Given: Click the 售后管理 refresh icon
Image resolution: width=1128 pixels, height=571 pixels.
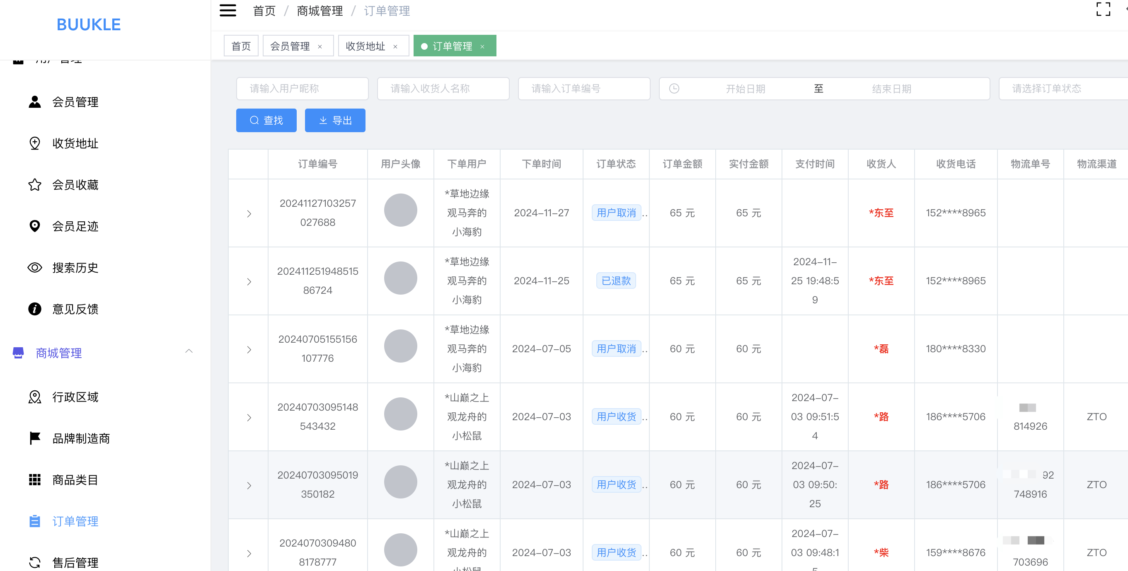Looking at the screenshot, I should coord(34,562).
